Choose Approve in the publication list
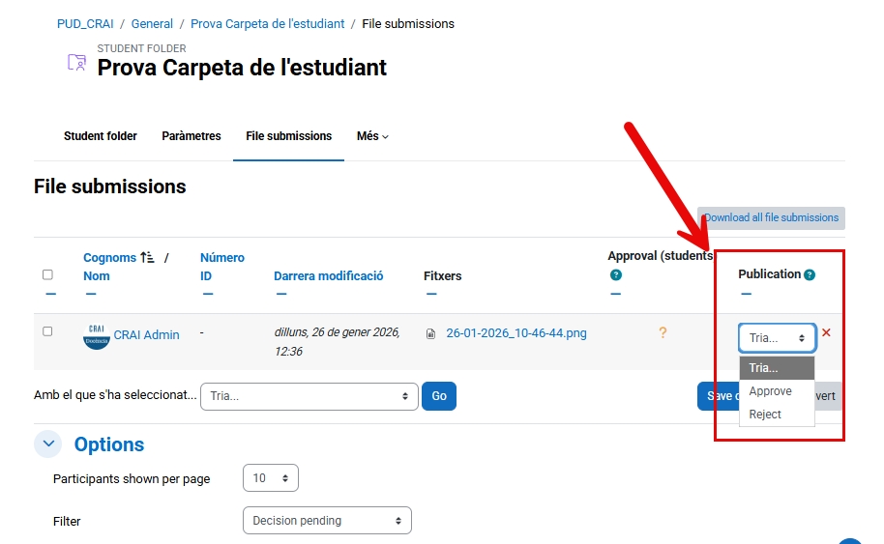Screen dimensions: 884x544 [x=771, y=391]
